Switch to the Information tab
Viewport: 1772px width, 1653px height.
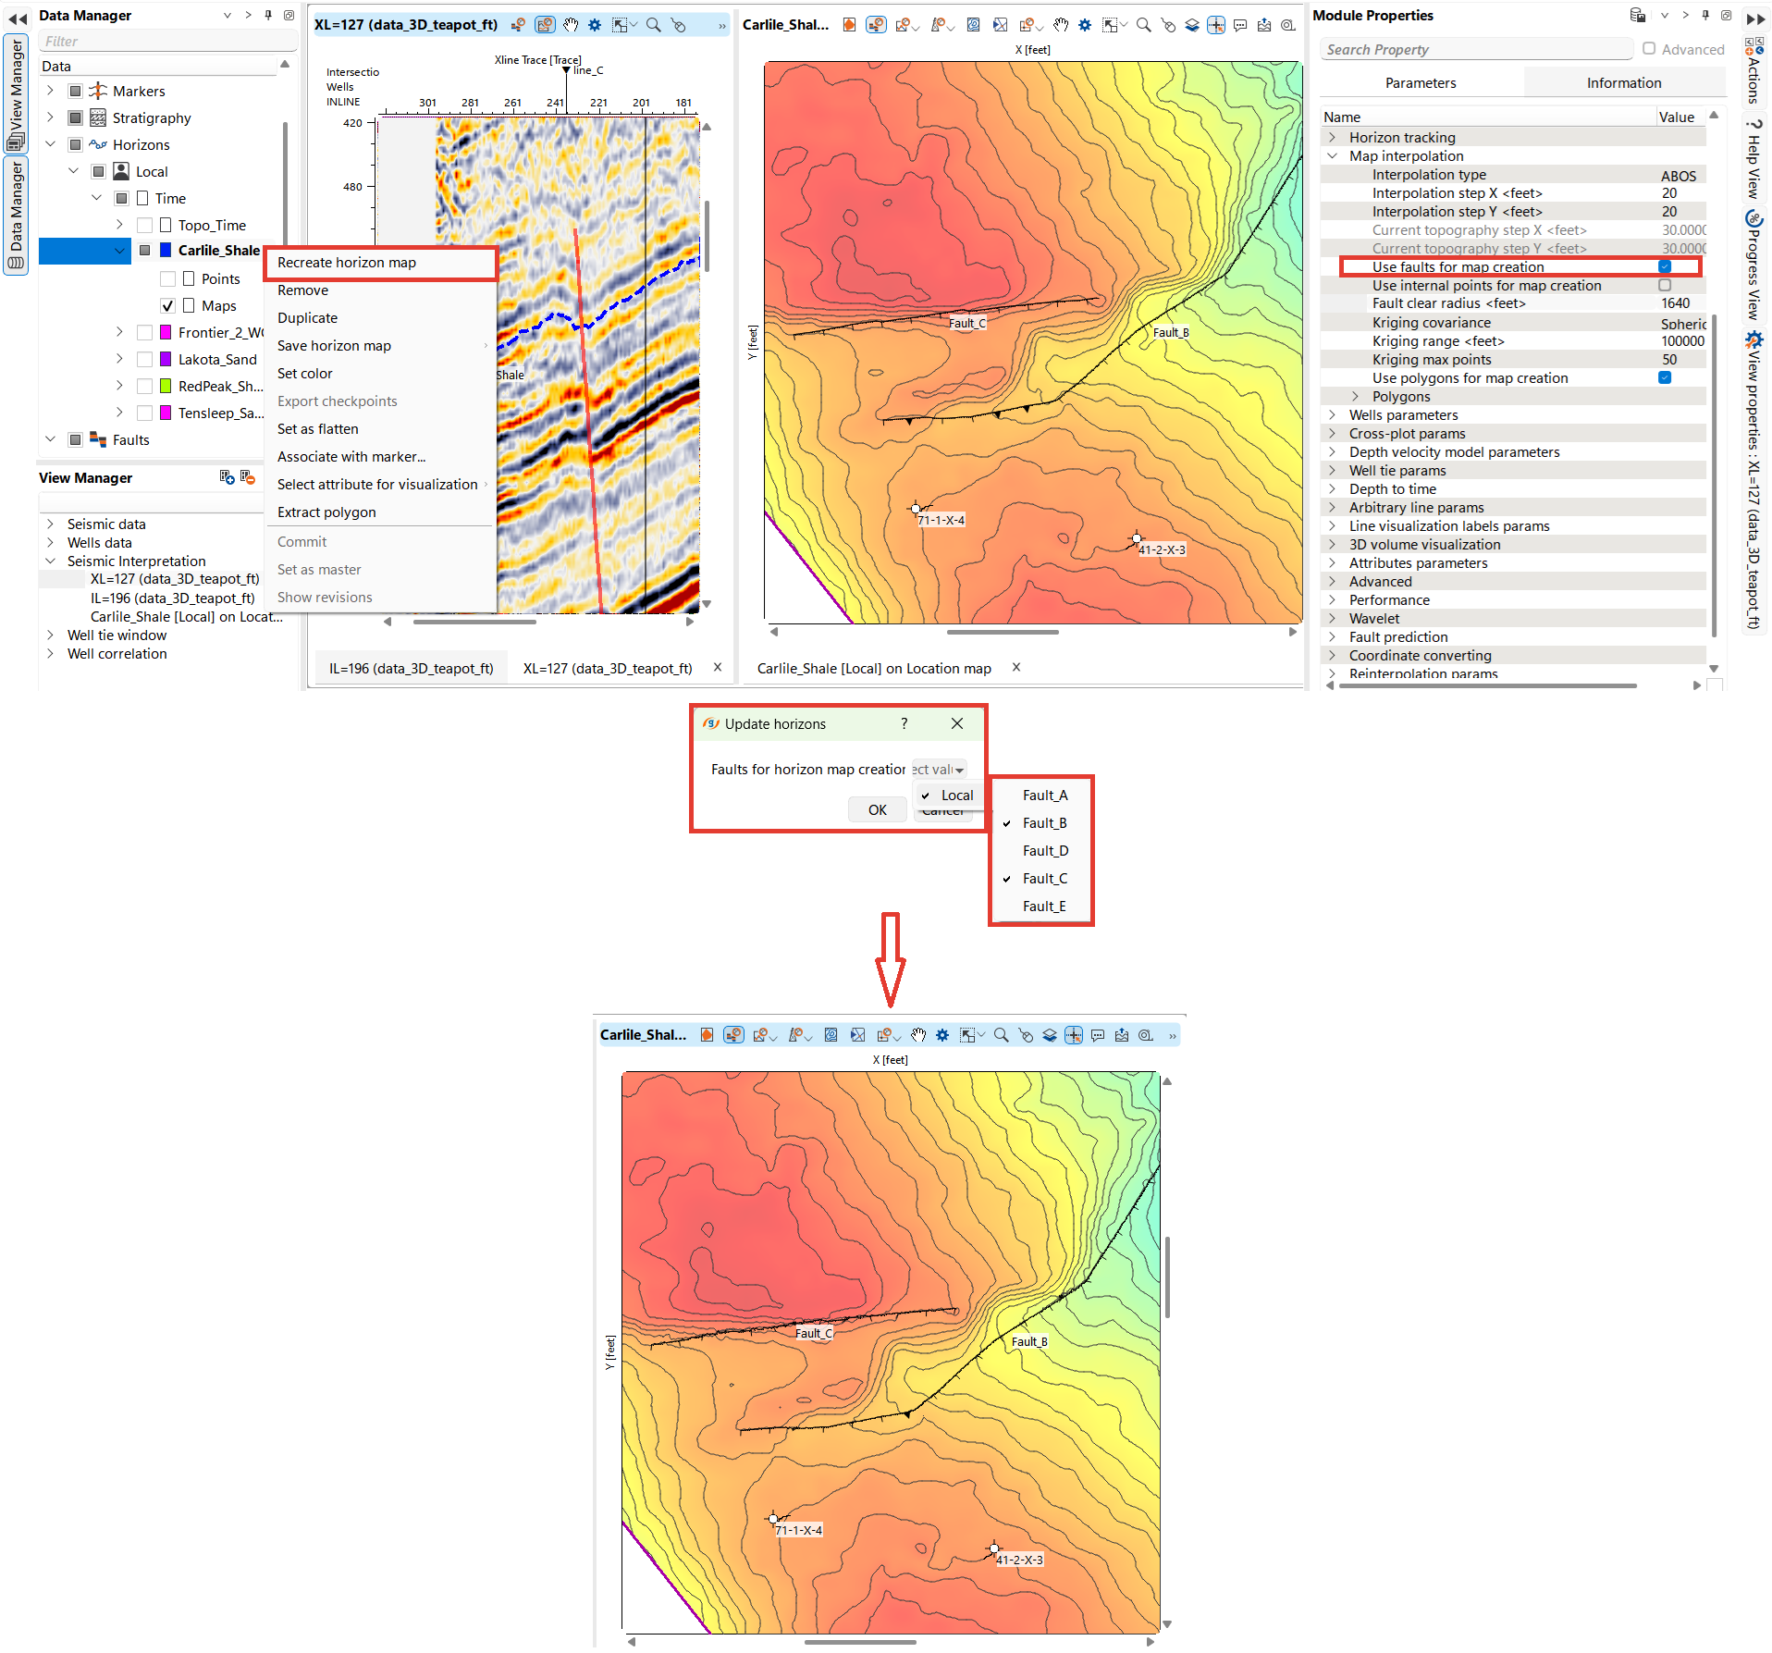tap(1625, 82)
